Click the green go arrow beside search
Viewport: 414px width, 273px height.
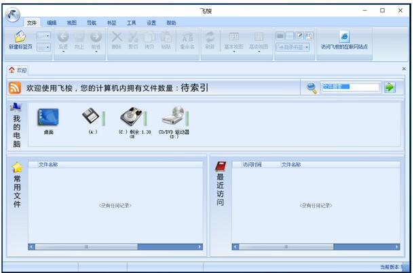pos(390,87)
